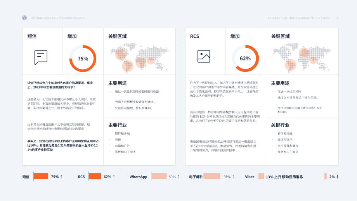Click the 电子邮件 label in the footer
This screenshot has height=201, width=357.
(x=196, y=177)
